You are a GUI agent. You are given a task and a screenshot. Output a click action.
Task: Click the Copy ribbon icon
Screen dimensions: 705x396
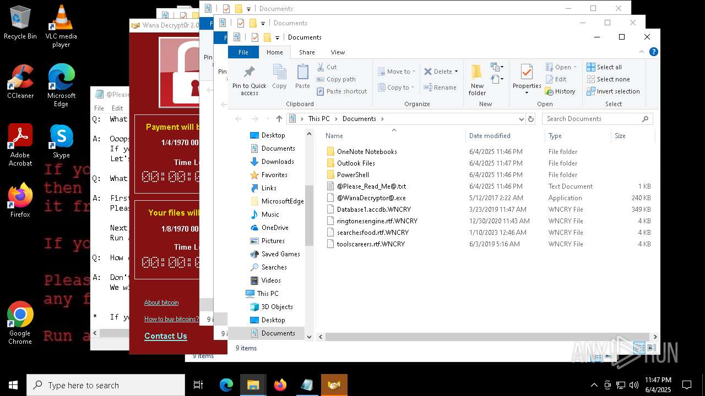coord(279,77)
